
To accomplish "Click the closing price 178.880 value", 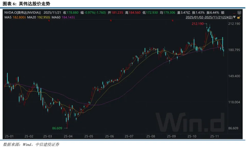I will click(x=73, y=12).
